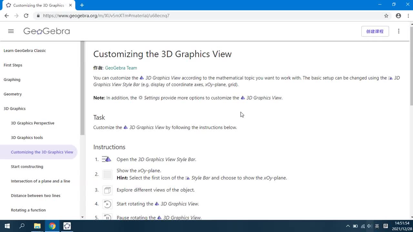
Task: Open the Windows Start menu
Action: (7, 226)
